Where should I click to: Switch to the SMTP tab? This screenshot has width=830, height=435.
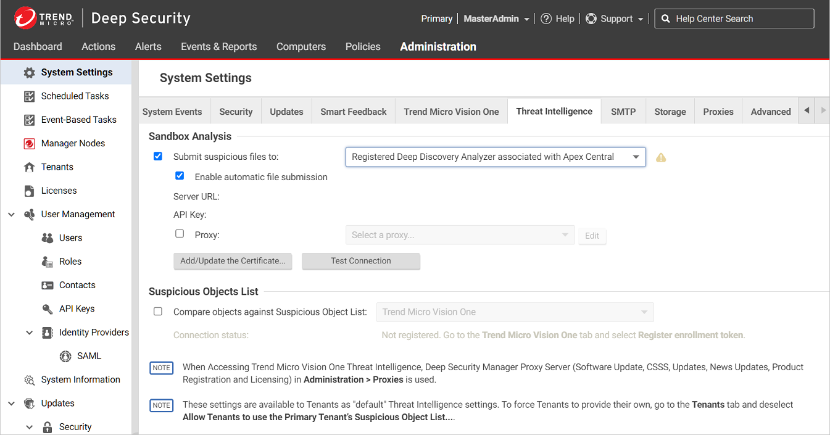(x=623, y=112)
